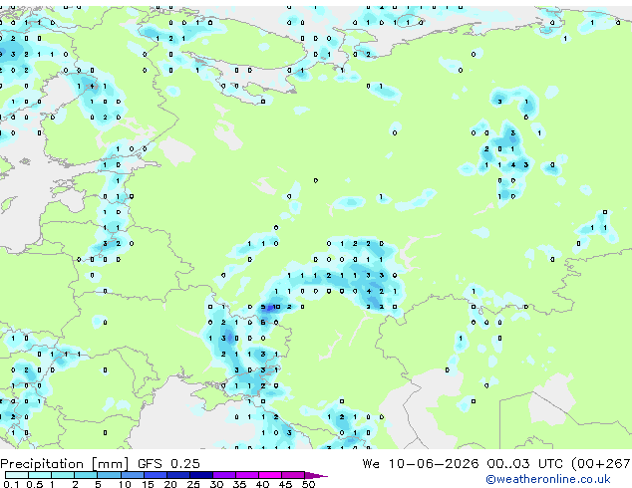Click the 20–25 mm dark blue swatch
632x488 pixels.
pyautogui.click(x=177, y=475)
